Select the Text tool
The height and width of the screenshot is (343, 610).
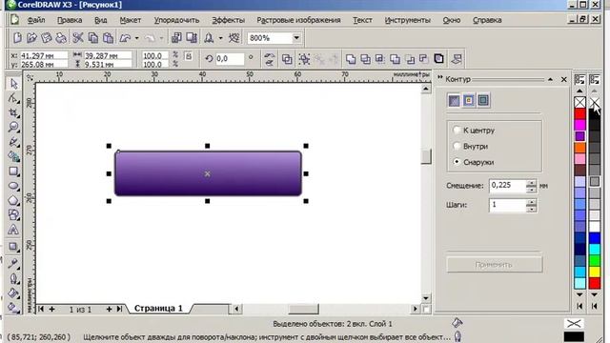point(13,230)
